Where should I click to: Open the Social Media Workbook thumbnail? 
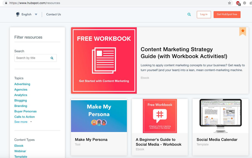[x=160, y=116]
